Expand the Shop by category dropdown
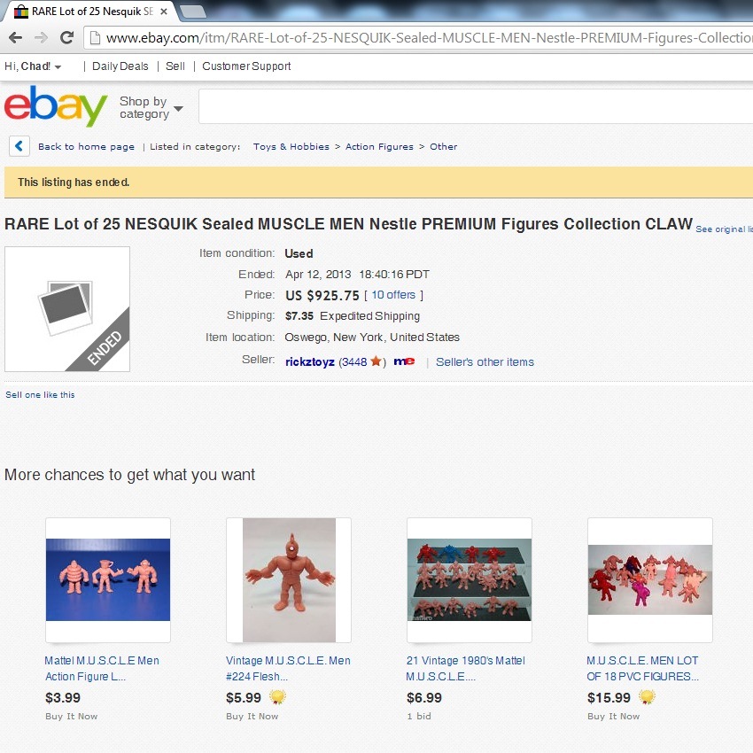This screenshot has height=753, width=753. click(151, 108)
